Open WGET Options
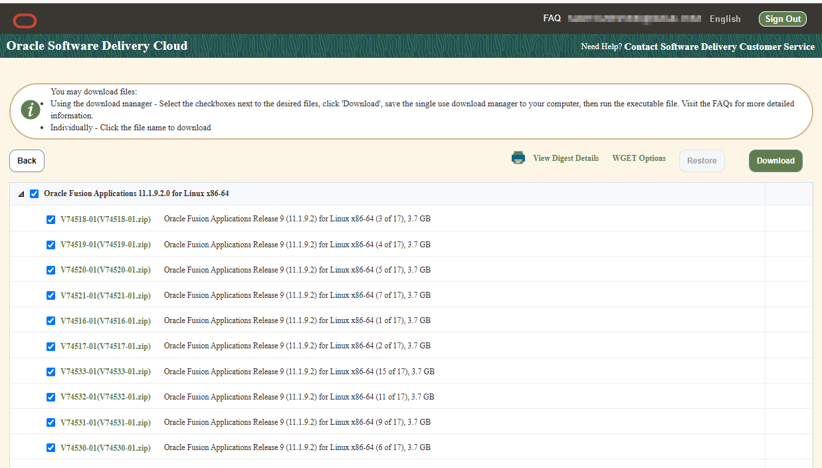 (x=639, y=158)
